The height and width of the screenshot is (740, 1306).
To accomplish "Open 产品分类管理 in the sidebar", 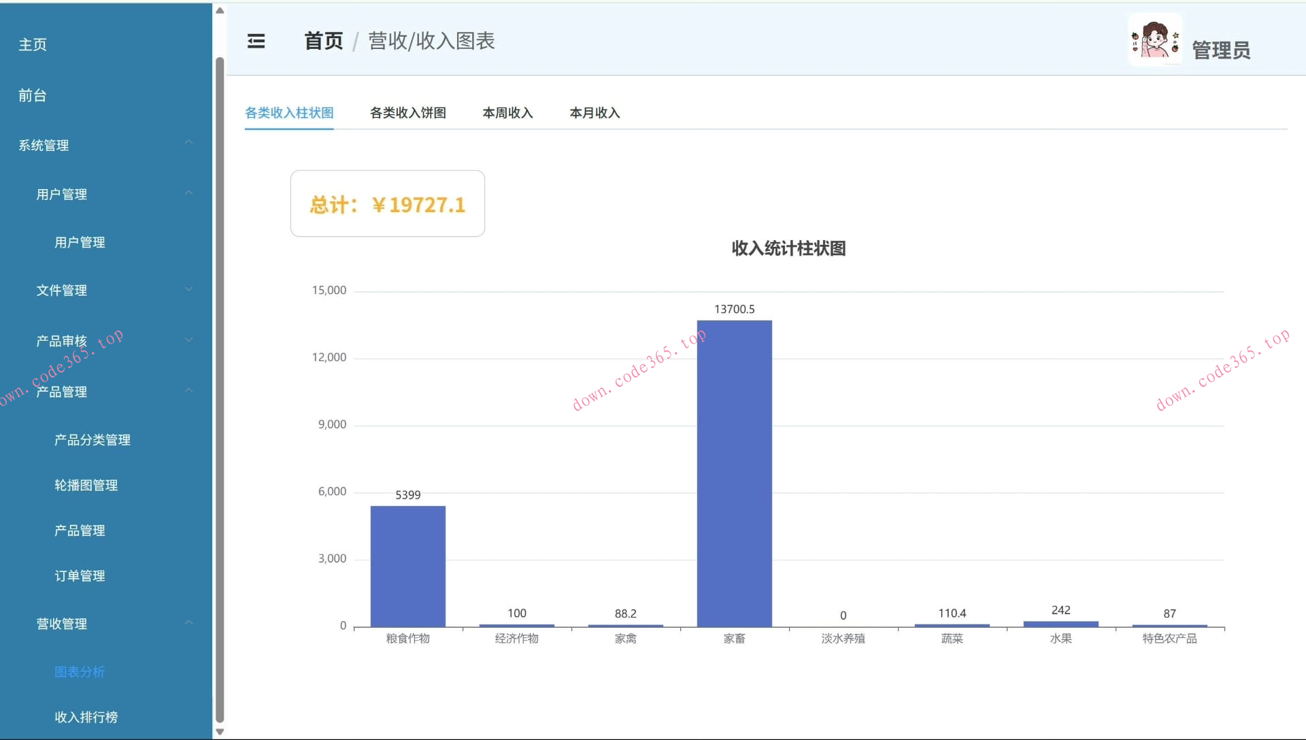I will pyautogui.click(x=92, y=439).
